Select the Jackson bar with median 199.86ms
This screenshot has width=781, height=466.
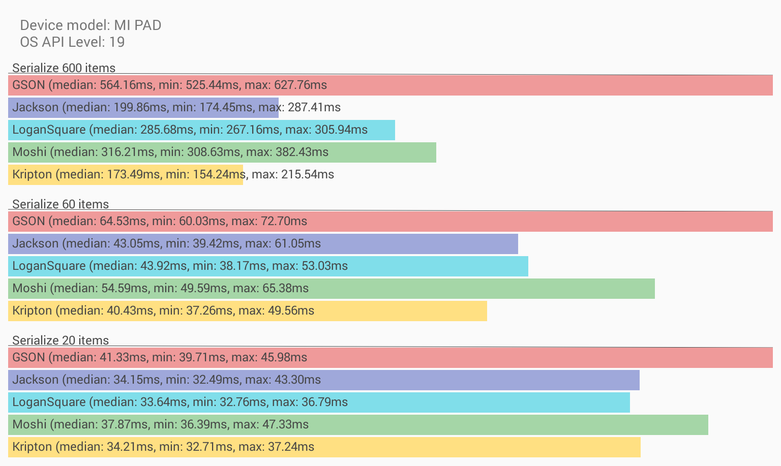143,107
